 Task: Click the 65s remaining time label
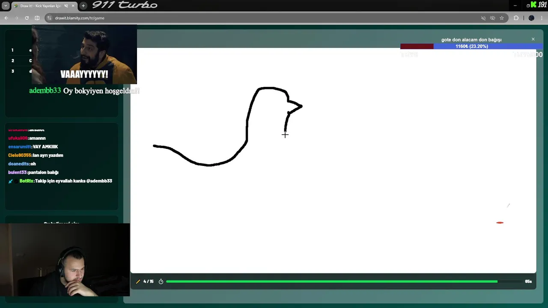[x=528, y=281]
